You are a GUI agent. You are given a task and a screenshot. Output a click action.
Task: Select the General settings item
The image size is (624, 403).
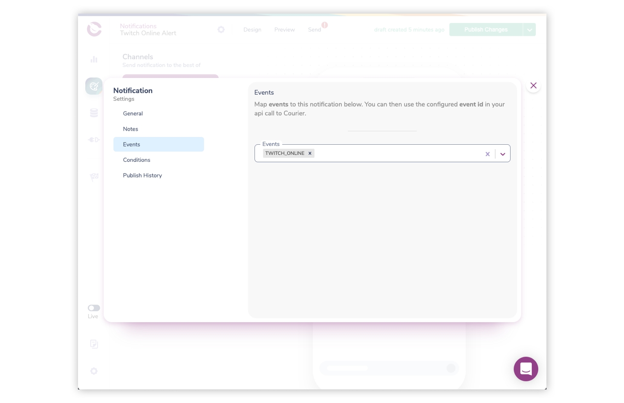(x=133, y=114)
